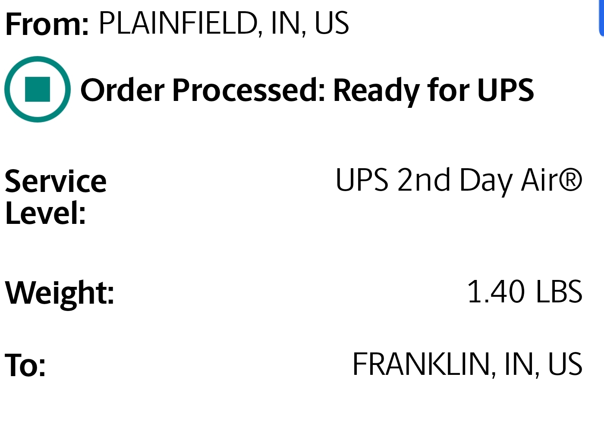The image size is (604, 421).
Task: Click the word Ready in the status heading
Action: (376, 91)
